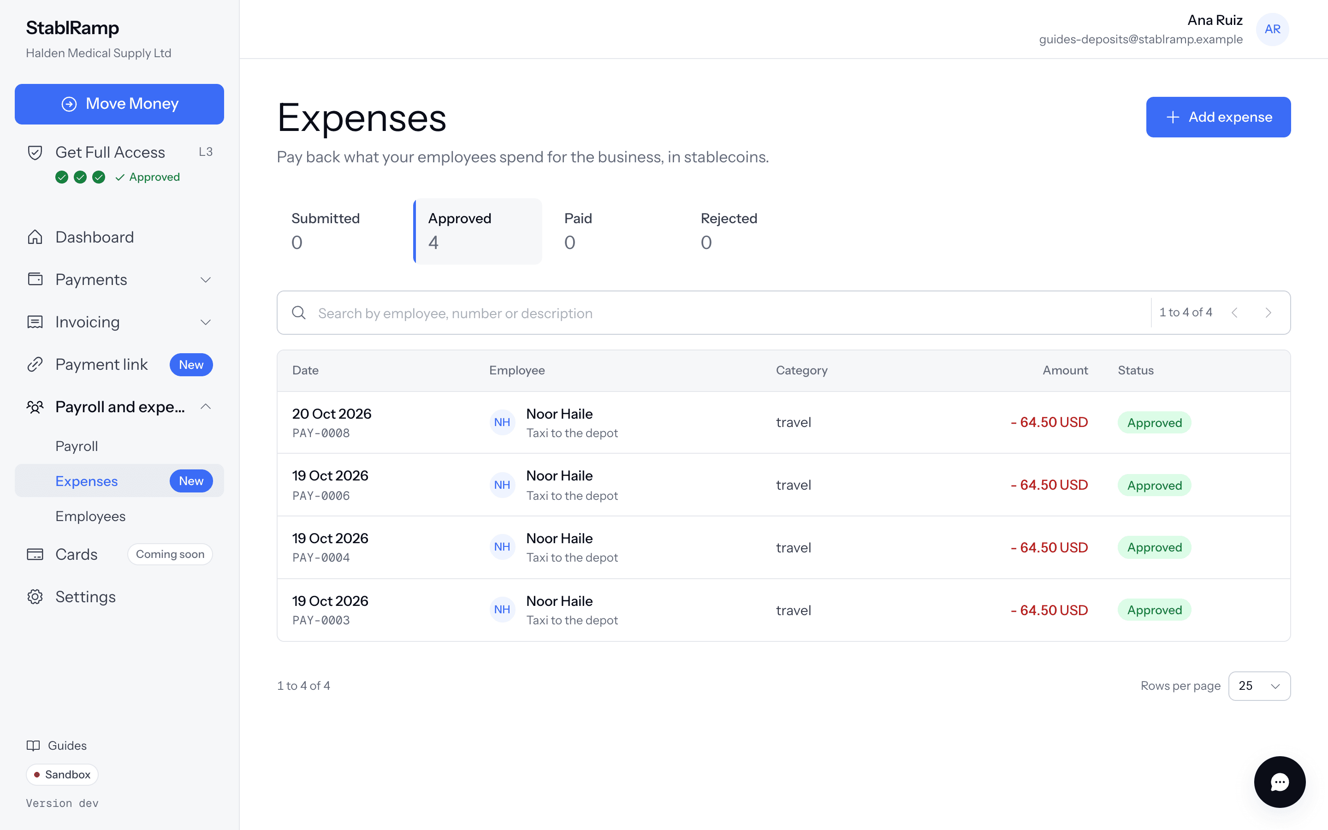Screen dimensions: 1328x830
Task: Click the Date column header
Action: pos(306,371)
